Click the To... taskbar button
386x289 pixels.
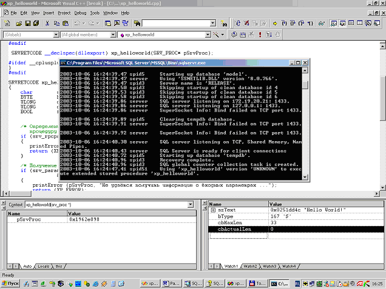point(258,284)
